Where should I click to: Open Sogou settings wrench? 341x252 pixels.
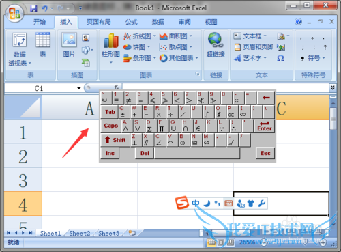click(x=262, y=203)
